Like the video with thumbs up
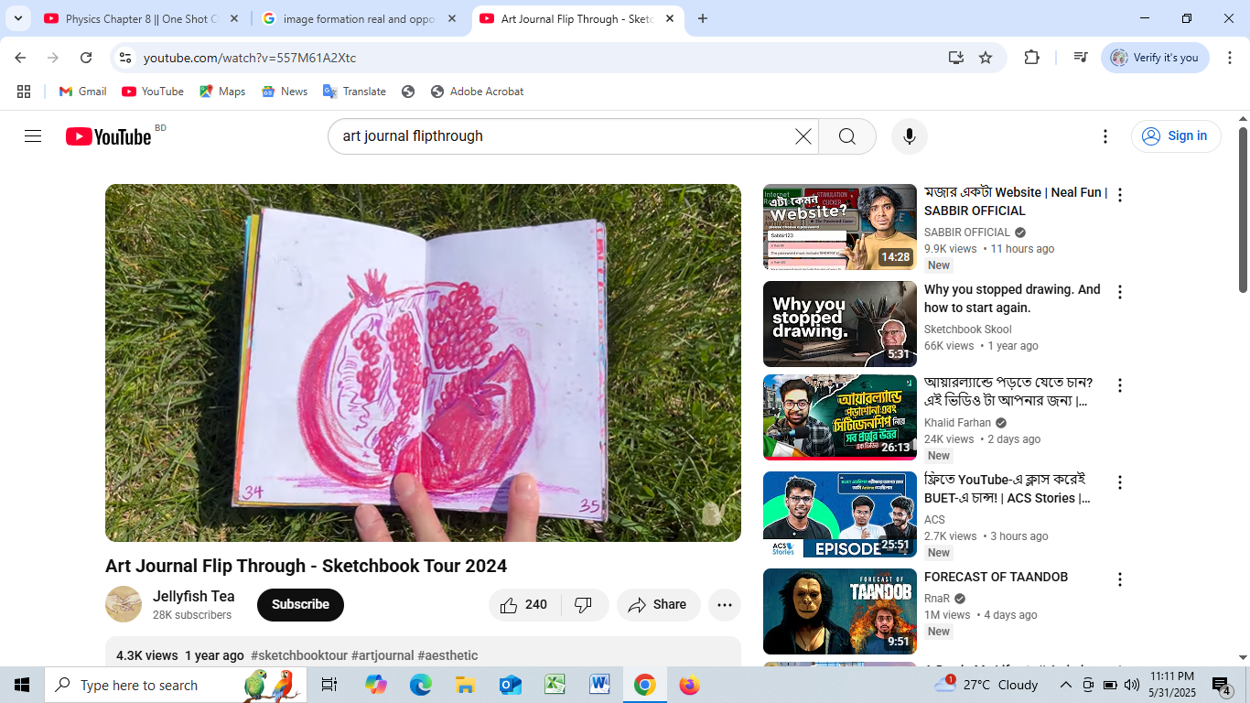This screenshot has height=703, width=1250. (x=524, y=605)
